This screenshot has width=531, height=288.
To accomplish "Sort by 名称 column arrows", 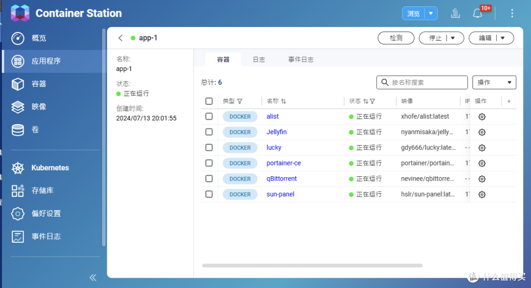I will coord(284,101).
